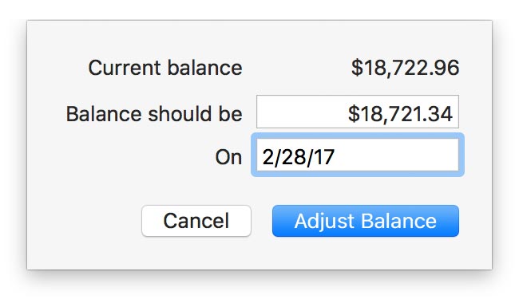Click the word Adjust on blue button
The height and width of the screenshot is (303, 519).
[324, 221]
